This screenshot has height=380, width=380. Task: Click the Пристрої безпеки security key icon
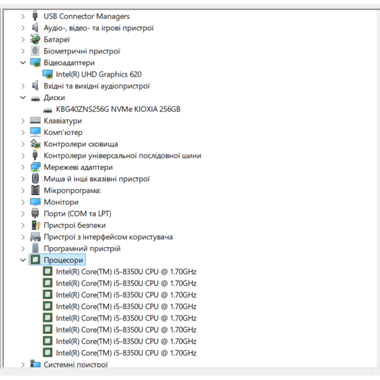click(x=35, y=225)
